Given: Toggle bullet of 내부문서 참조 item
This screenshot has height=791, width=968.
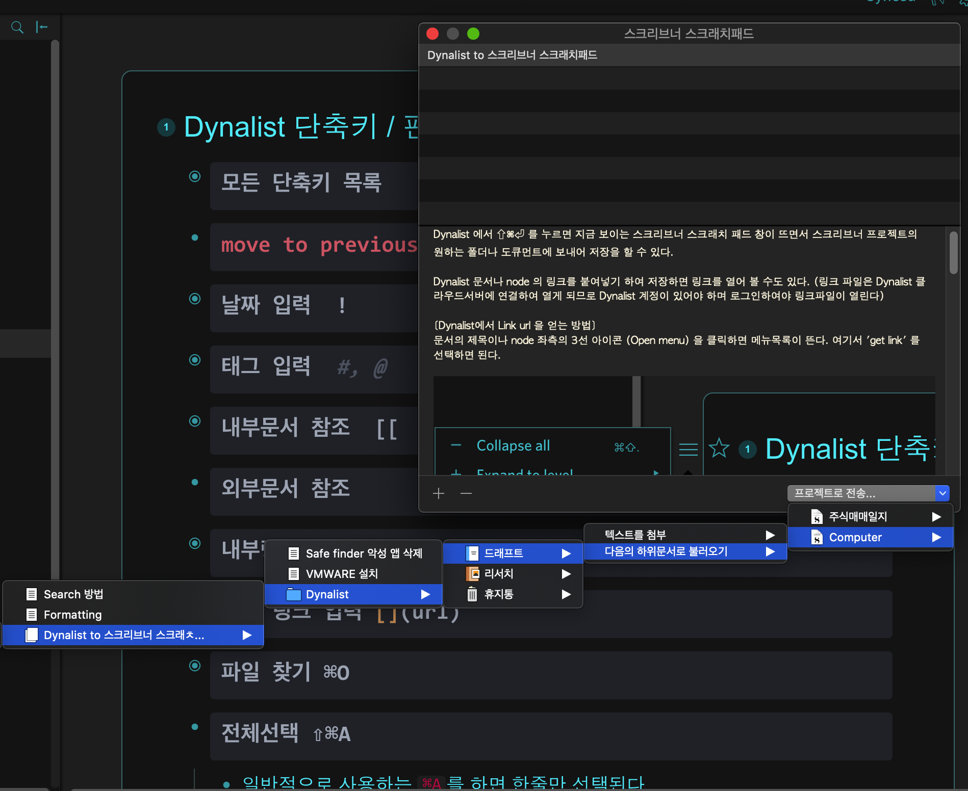Looking at the screenshot, I should pos(195,421).
